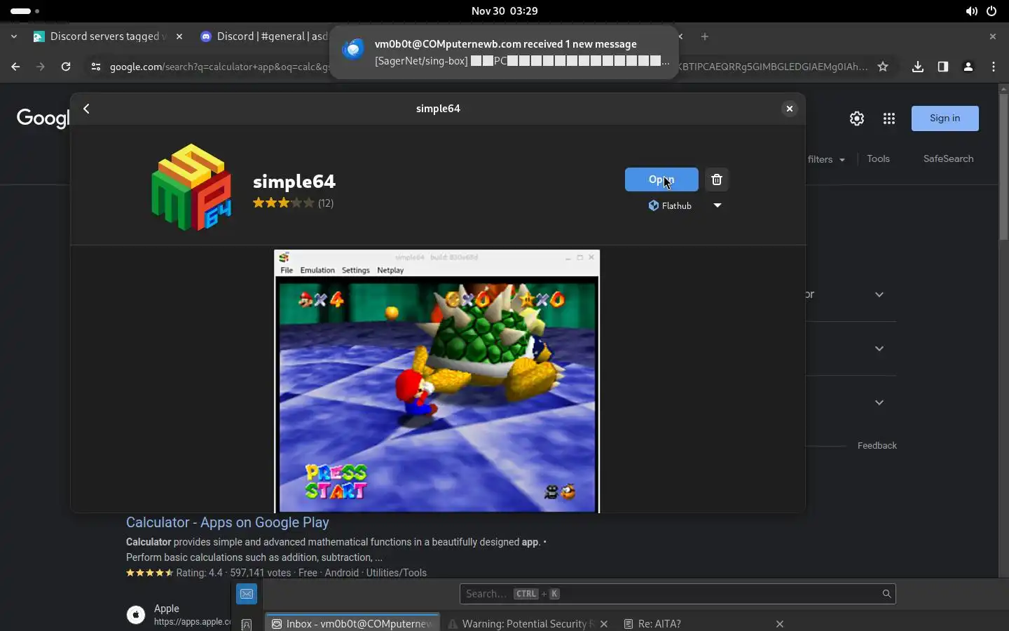
Task: Switch to the Re: AITA? tab
Action: point(659,623)
